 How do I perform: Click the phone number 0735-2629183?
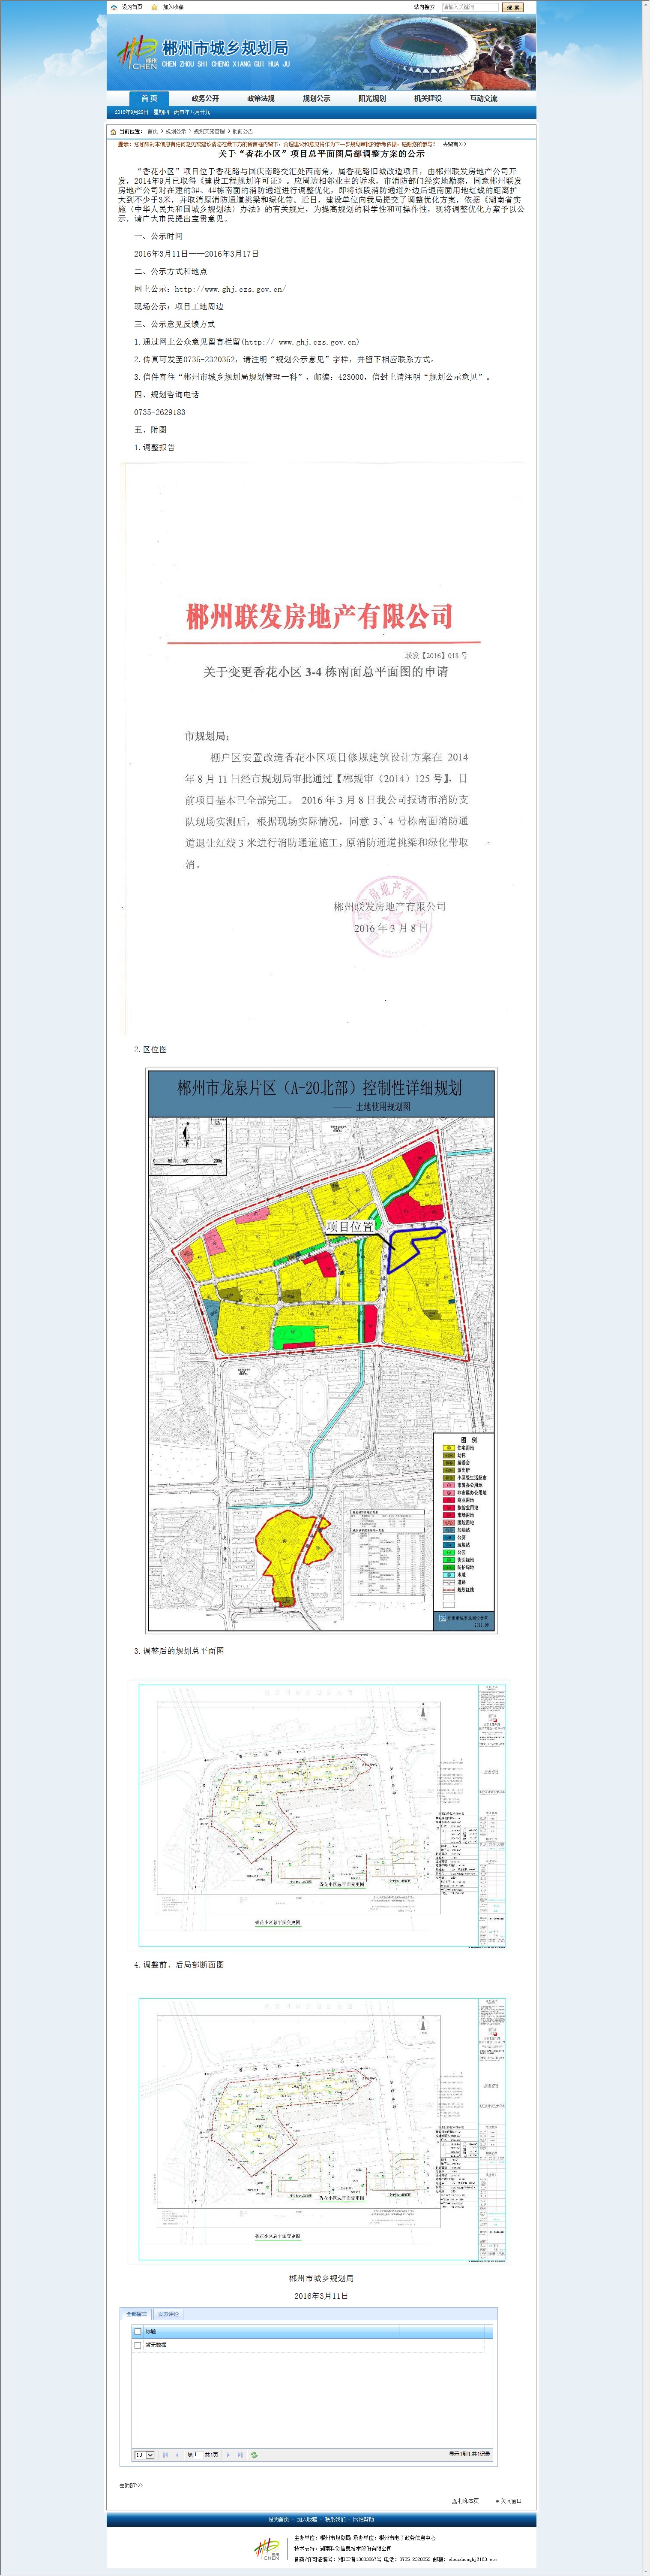160,412
